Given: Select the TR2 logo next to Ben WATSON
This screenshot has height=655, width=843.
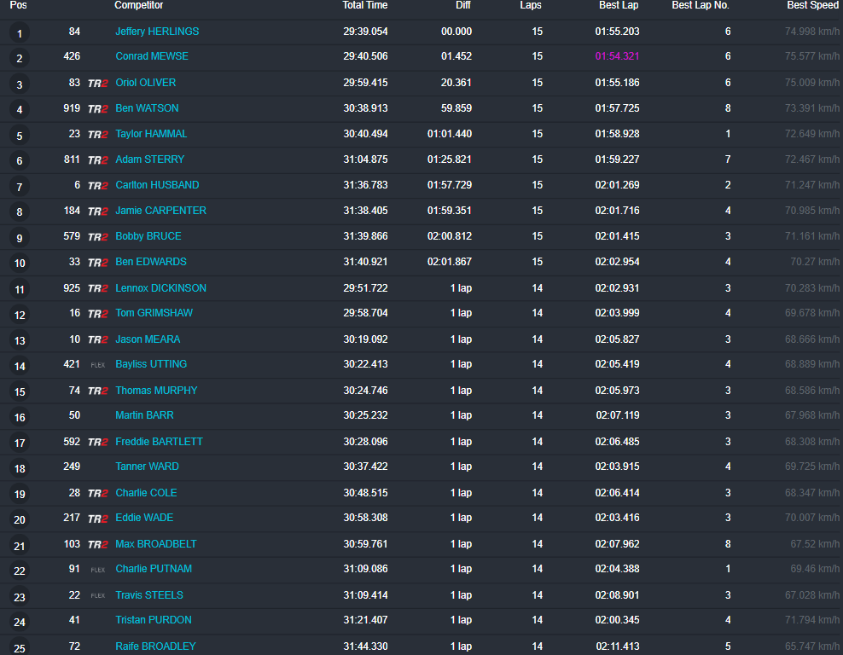Looking at the screenshot, I should pyautogui.click(x=98, y=108).
